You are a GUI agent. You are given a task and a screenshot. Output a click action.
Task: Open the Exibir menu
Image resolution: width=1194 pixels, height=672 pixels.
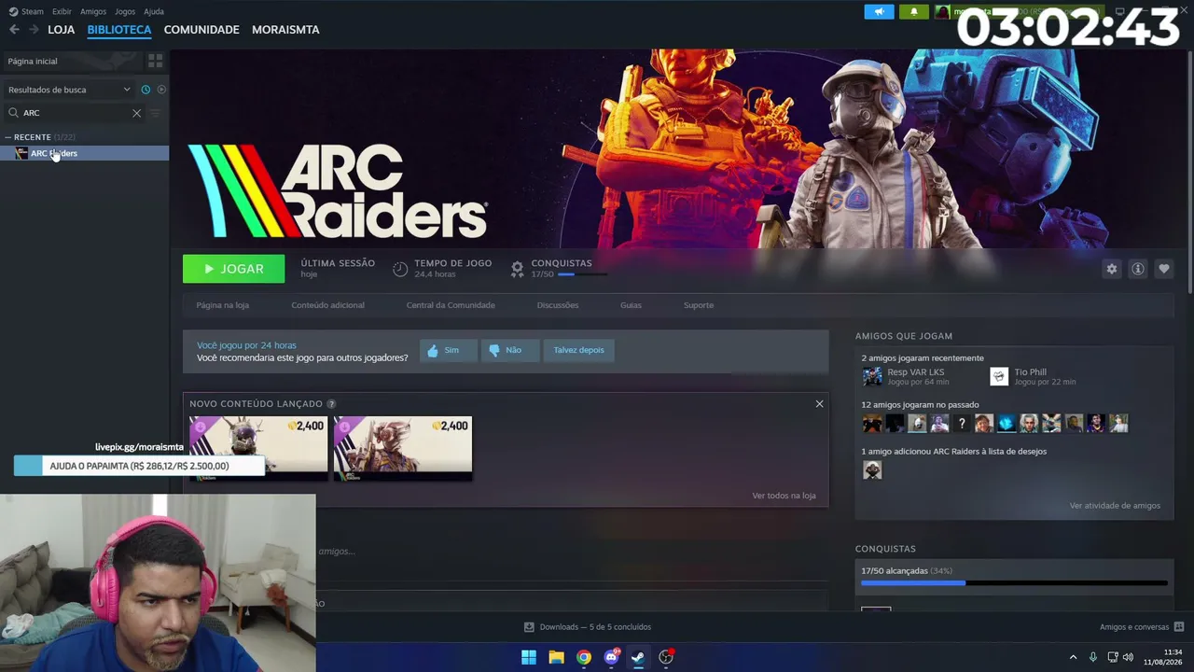(62, 11)
